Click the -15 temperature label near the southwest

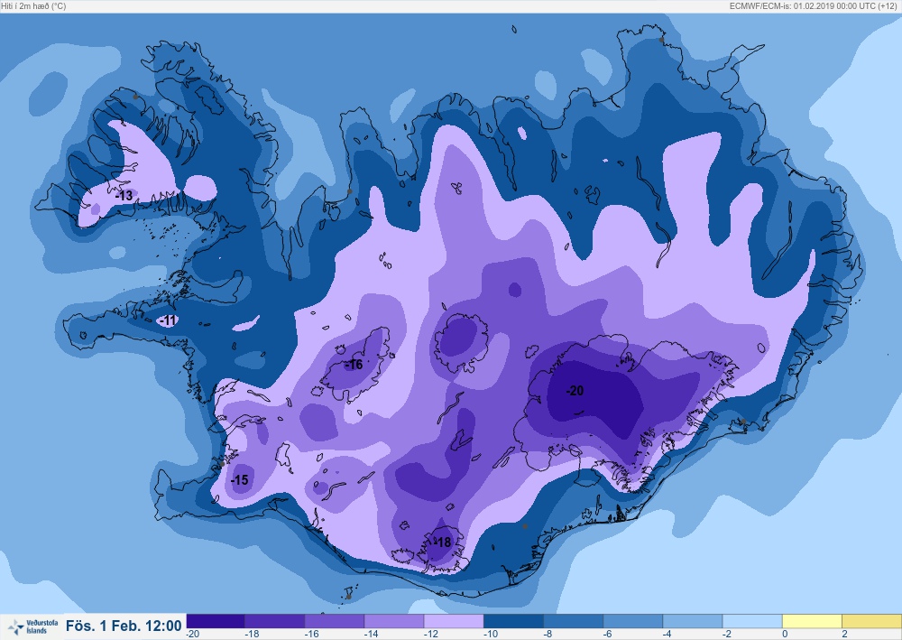coord(239,479)
